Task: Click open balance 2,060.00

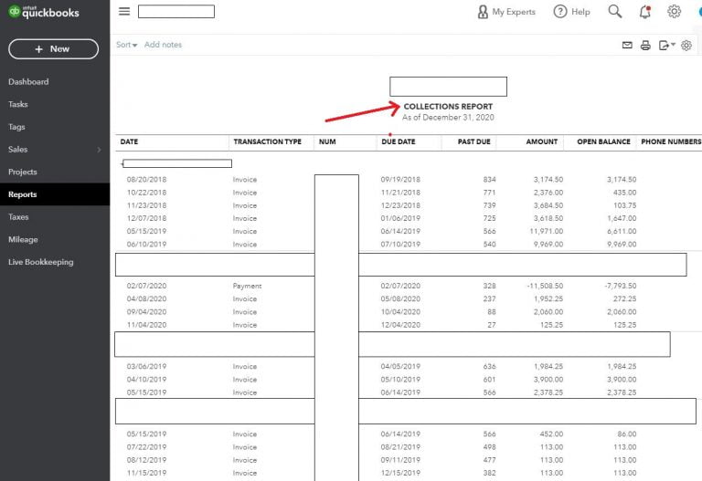Action: click(x=622, y=312)
